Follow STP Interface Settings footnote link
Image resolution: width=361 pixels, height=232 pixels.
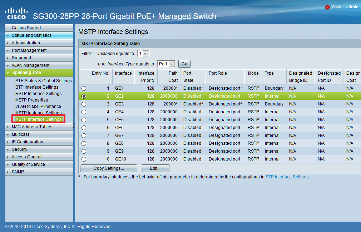pos(287,177)
